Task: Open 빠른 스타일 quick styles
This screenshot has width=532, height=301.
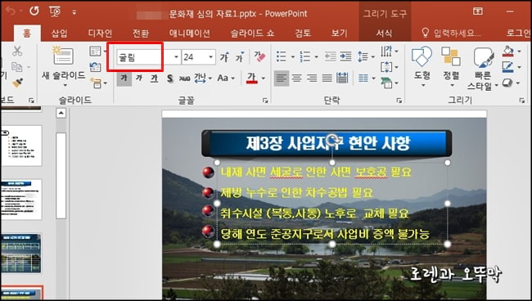Action: point(482,69)
